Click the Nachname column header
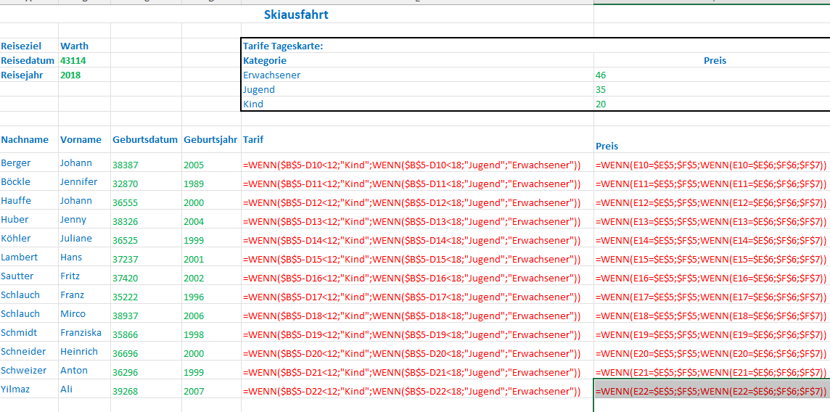The width and height of the screenshot is (830, 412). click(x=25, y=139)
